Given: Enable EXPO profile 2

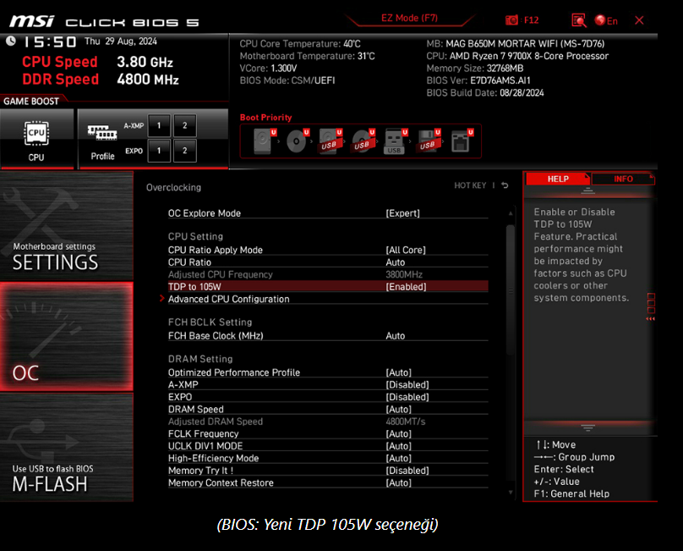Looking at the screenshot, I should coord(184,151).
